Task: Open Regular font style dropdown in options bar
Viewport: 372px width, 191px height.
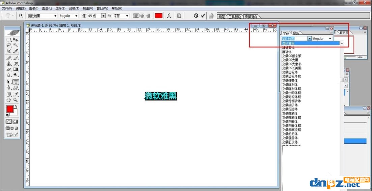Action: coord(76,16)
